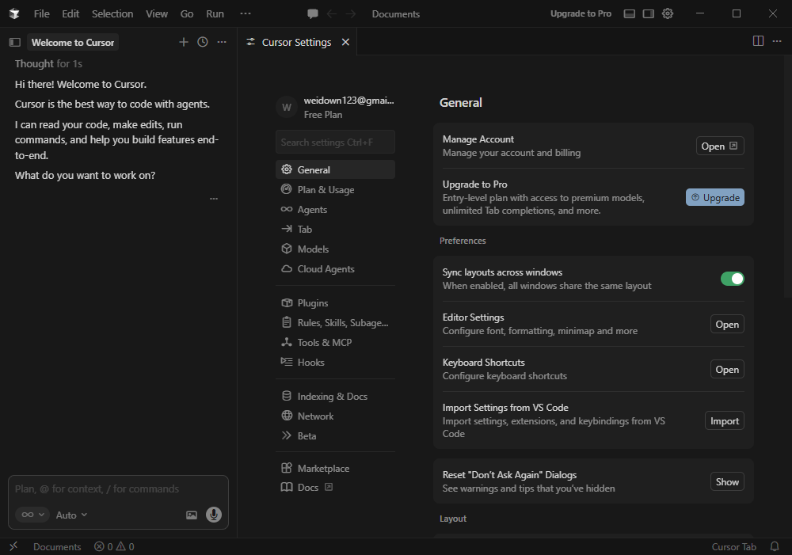Close the Cursor Settings tab

tap(345, 42)
